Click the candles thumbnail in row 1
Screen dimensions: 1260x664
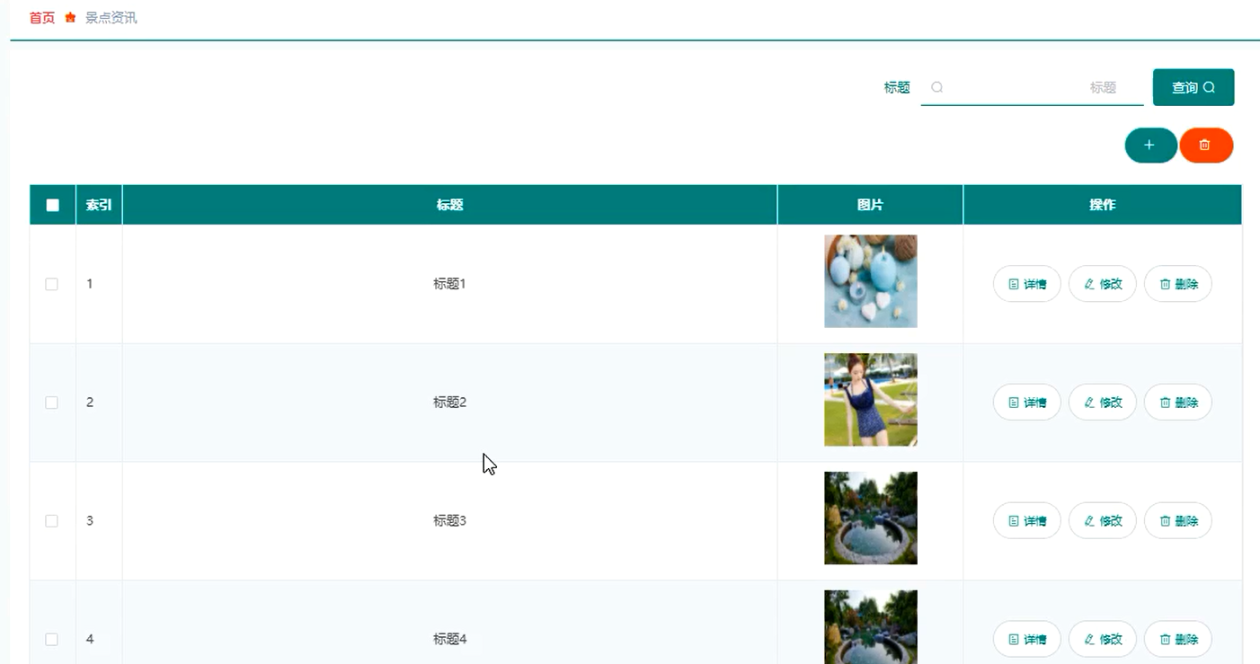tap(871, 281)
